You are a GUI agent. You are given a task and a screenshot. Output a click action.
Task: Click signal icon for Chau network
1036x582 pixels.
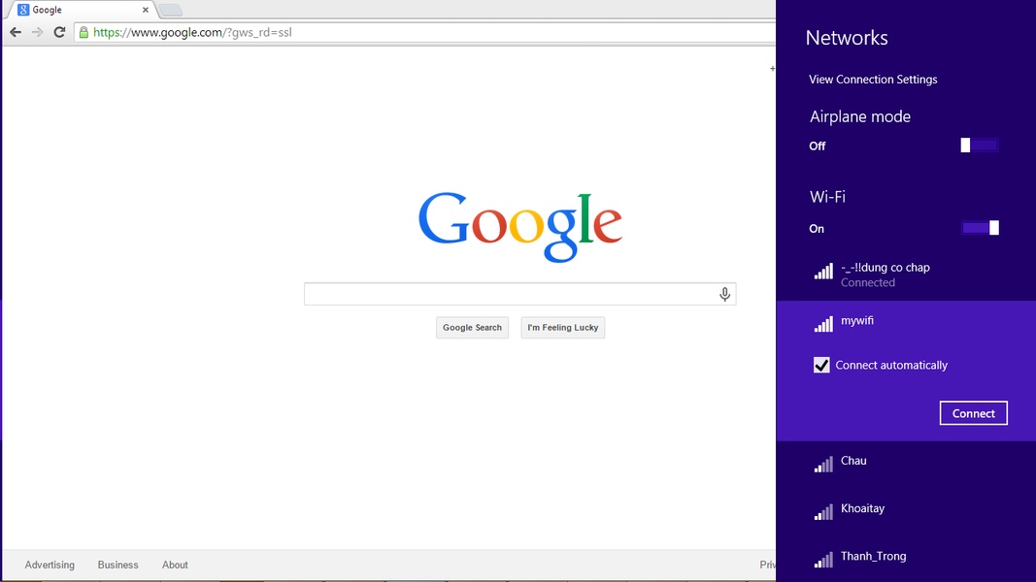pos(823,464)
